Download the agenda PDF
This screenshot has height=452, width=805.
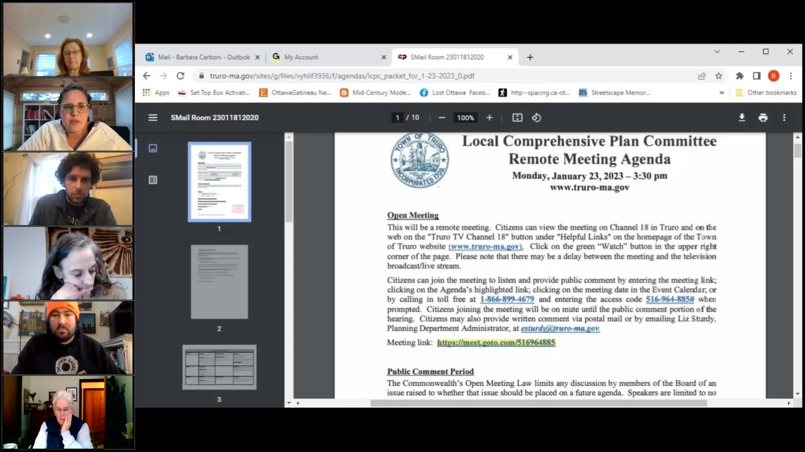(x=742, y=118)
